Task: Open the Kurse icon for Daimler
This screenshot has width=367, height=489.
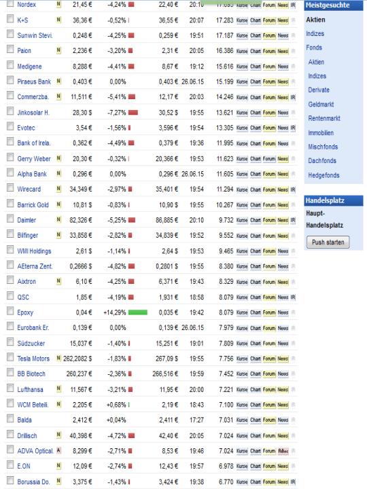Action: 242,220
